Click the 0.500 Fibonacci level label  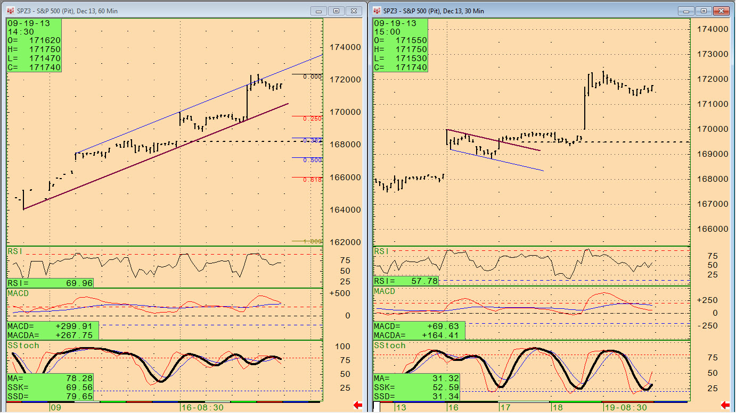[x=312, y=160]
